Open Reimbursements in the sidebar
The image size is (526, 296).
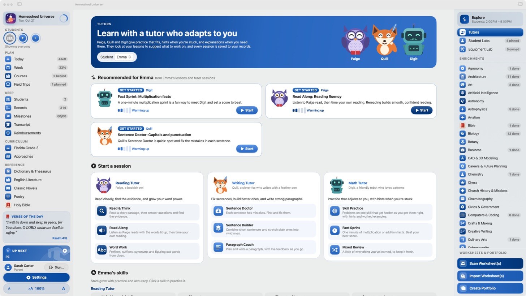click(x=36, y=133)
